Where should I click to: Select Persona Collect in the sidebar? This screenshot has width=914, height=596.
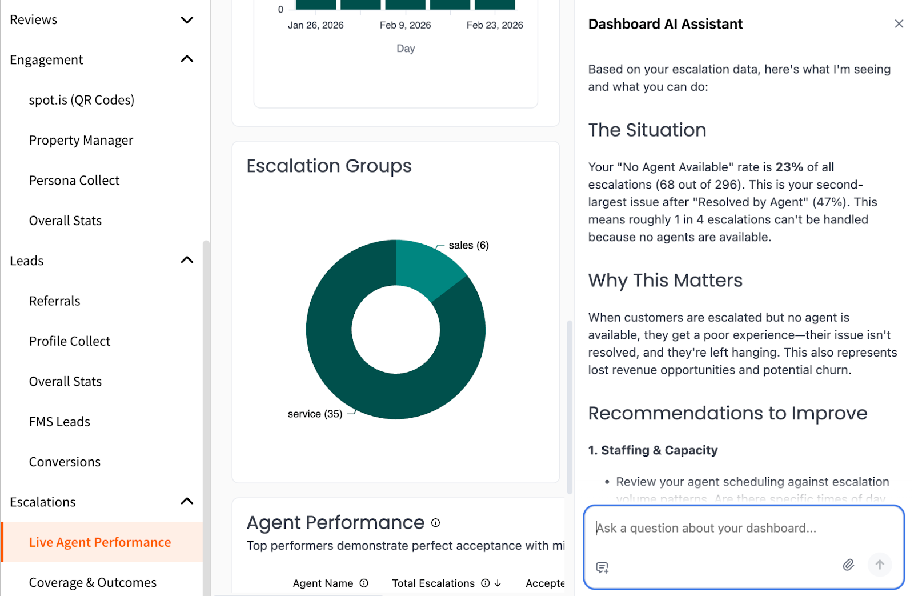pyautogui.click(x=74, y=181)
